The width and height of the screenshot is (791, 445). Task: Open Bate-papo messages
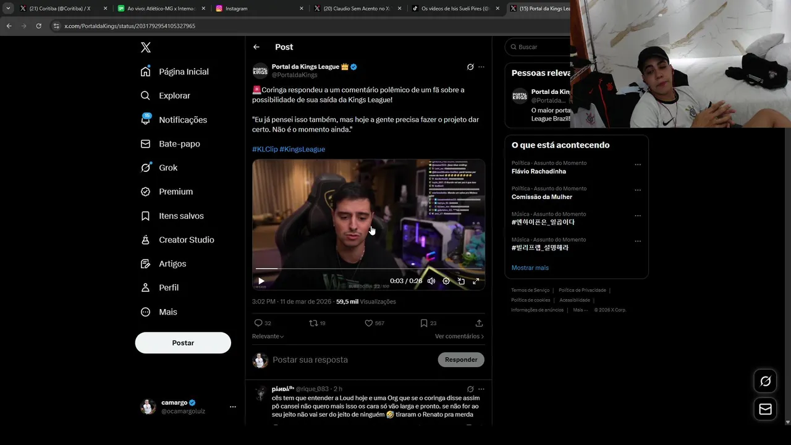tap(170, 144)
